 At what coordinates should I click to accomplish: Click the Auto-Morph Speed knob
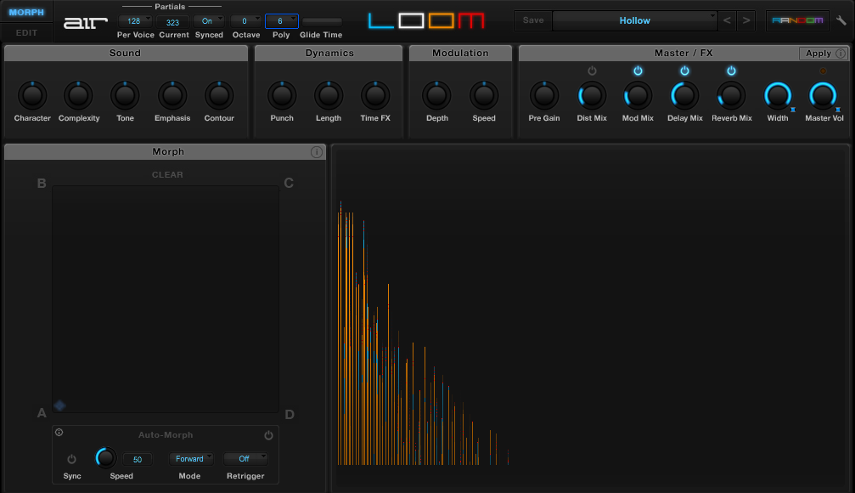(106, 458)
